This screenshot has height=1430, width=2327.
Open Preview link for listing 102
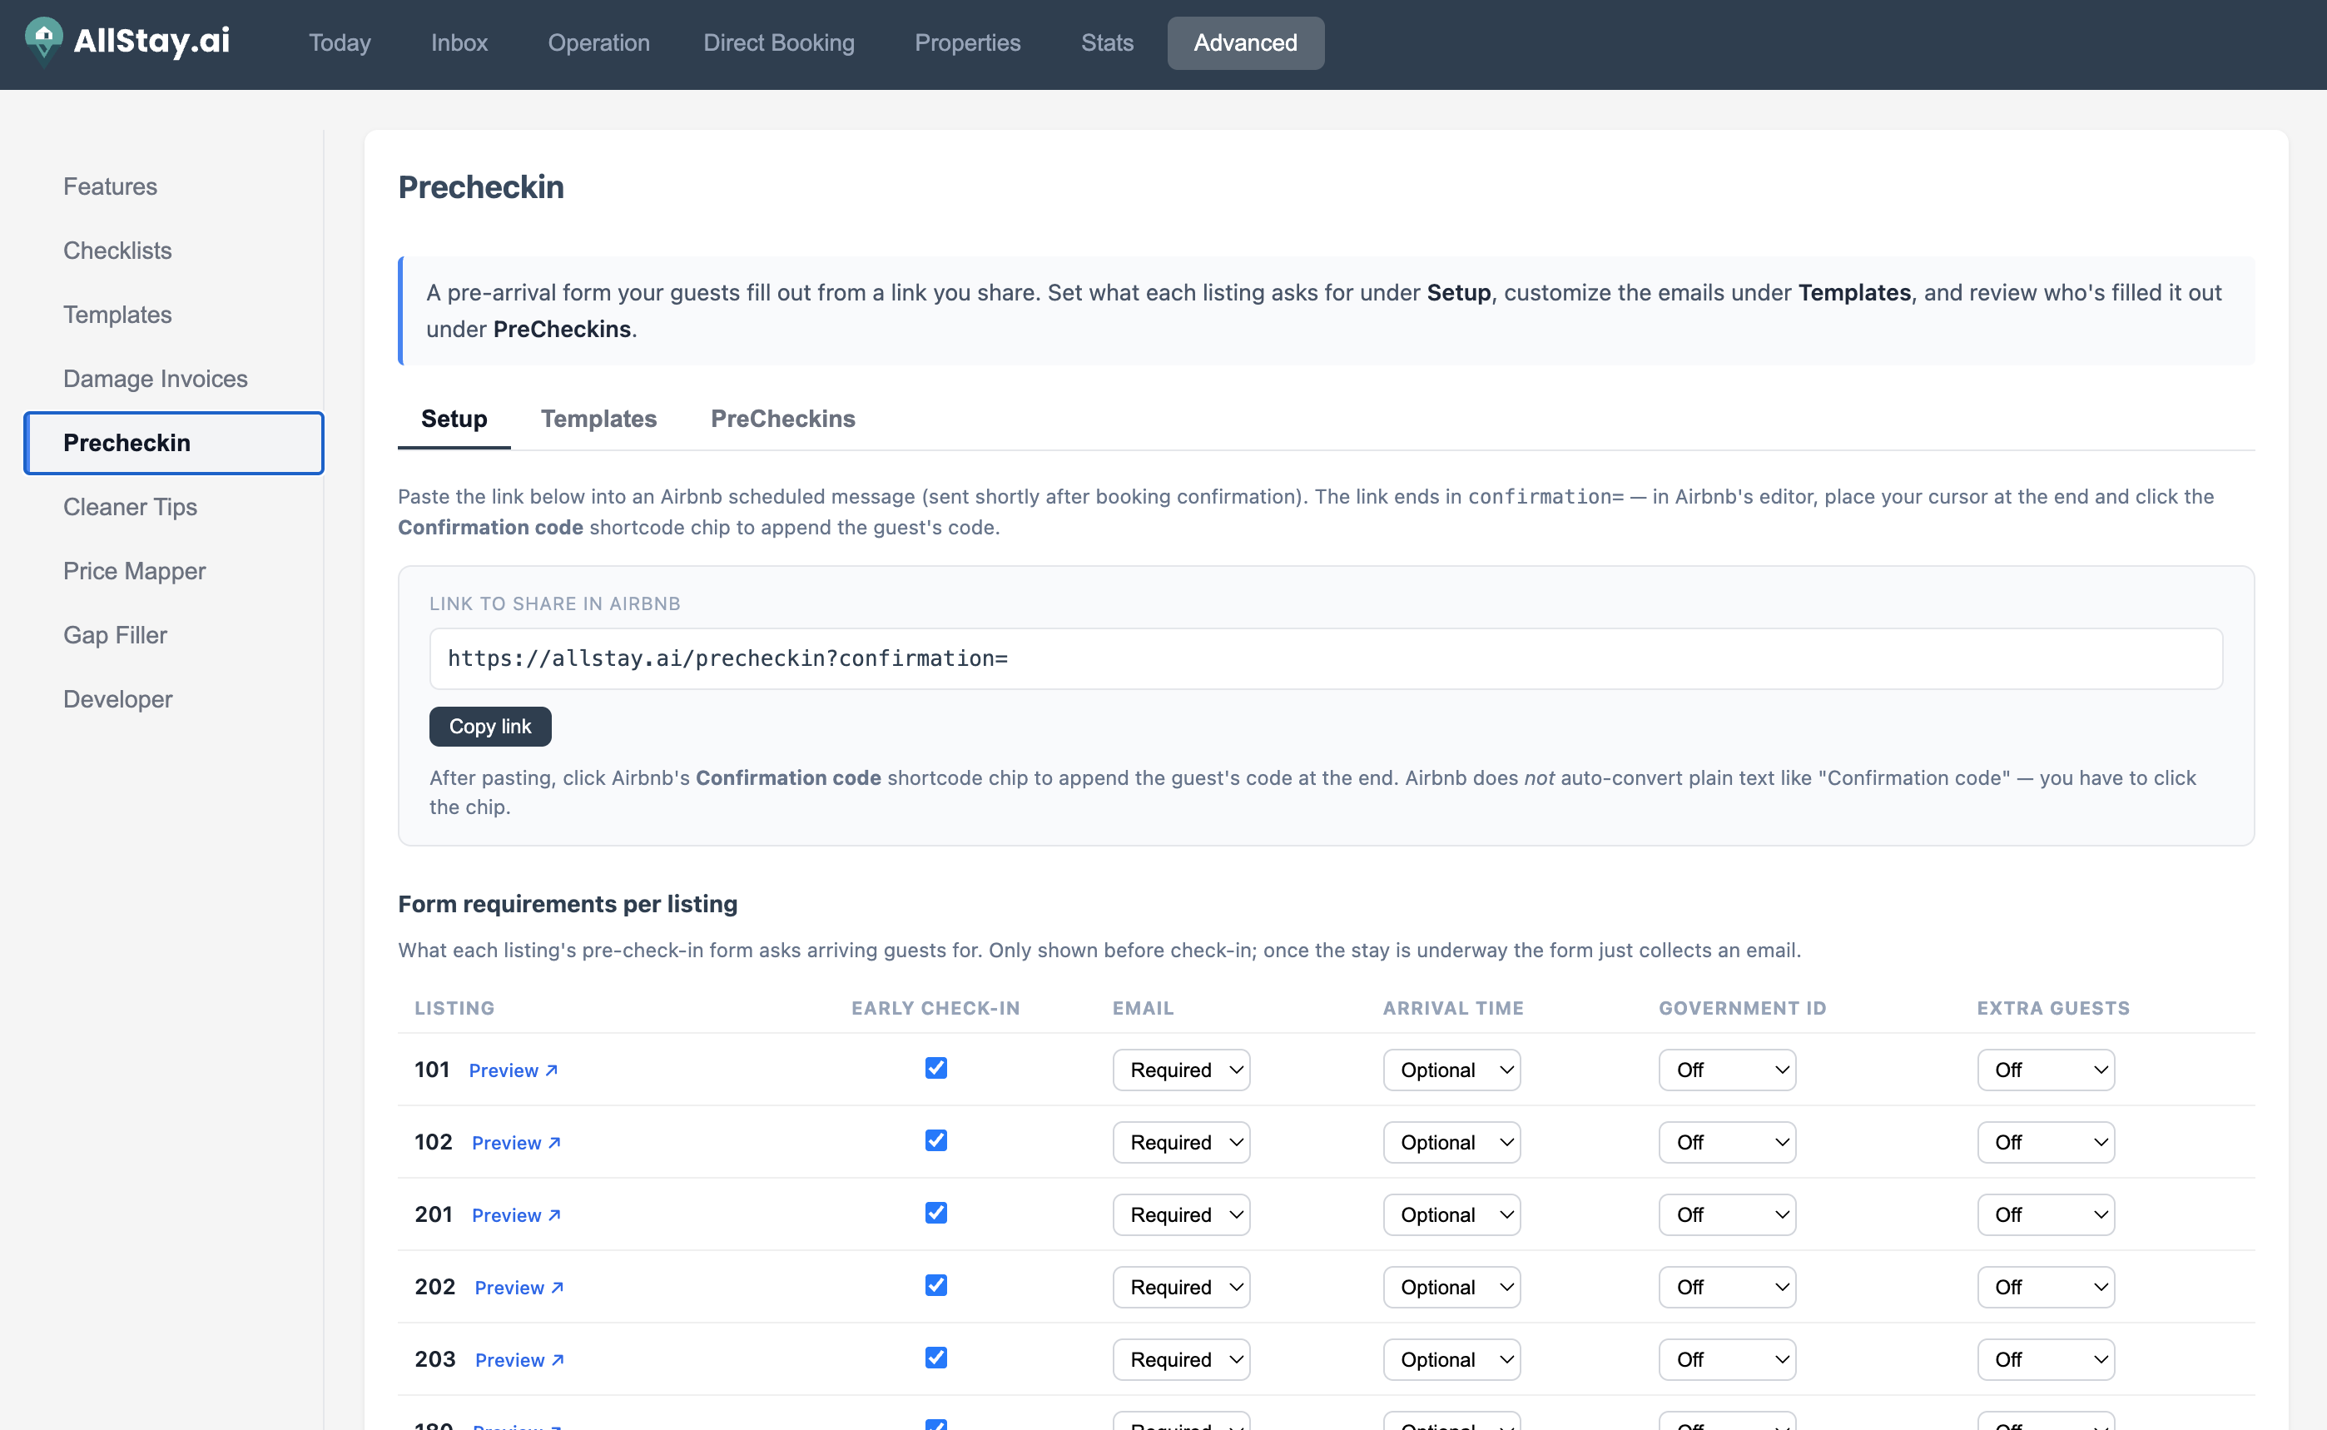[516, 1143]
